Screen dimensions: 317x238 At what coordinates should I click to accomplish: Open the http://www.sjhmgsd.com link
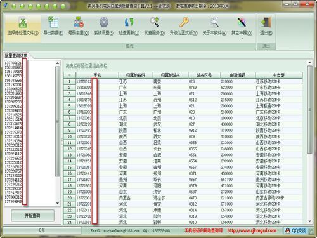252,230
